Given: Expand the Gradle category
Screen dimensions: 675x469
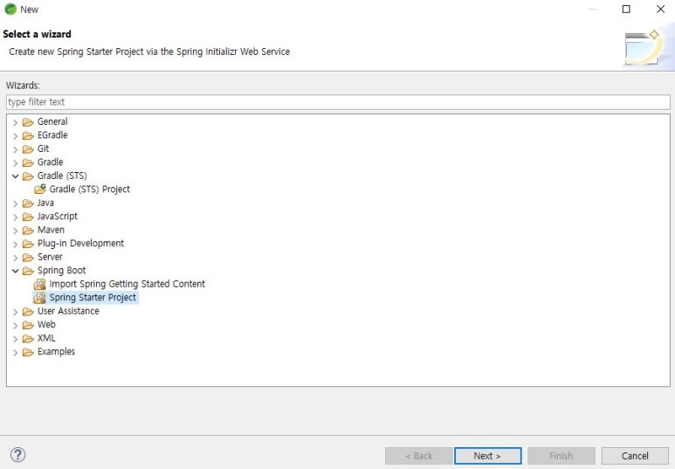Looking at the screenshot, I should [x=15, y=162].
